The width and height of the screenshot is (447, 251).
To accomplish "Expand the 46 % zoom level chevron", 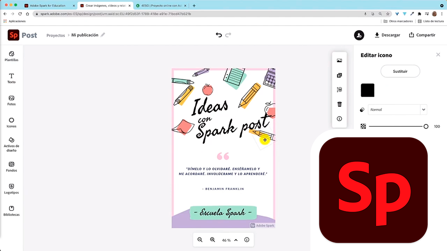I will [236, 240].
